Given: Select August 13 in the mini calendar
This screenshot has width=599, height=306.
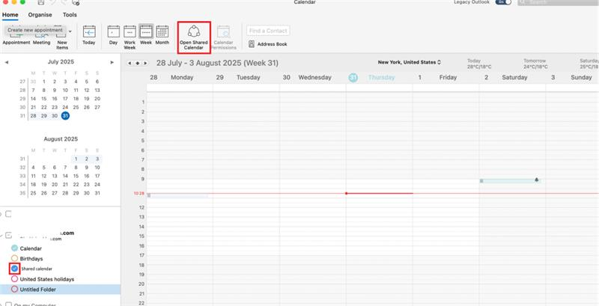Looking at the screenshot, I should pyautogui.click(x=55, y=176).
